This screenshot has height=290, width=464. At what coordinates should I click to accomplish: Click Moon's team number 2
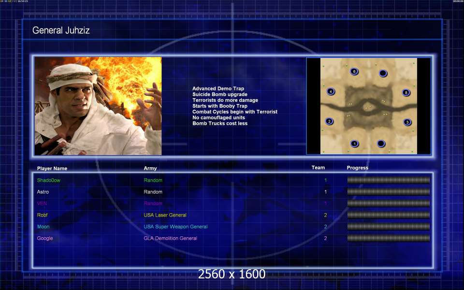point(325,227)
